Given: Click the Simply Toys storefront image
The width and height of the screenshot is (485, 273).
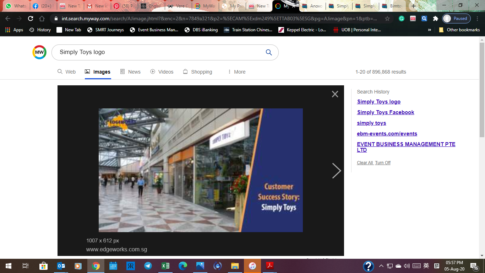Looking at the screenshot, I should point(201,170).
